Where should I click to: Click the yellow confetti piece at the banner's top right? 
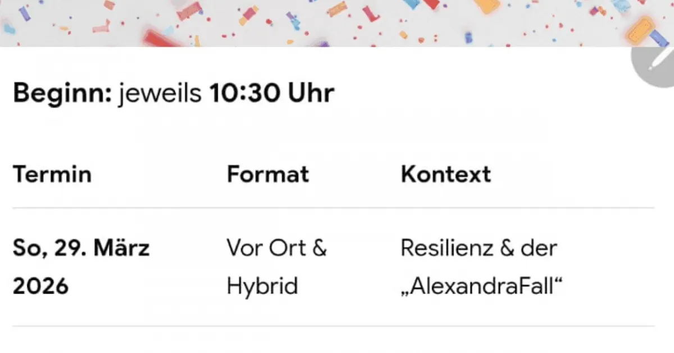pyautogui.click(x=488, y=7)
